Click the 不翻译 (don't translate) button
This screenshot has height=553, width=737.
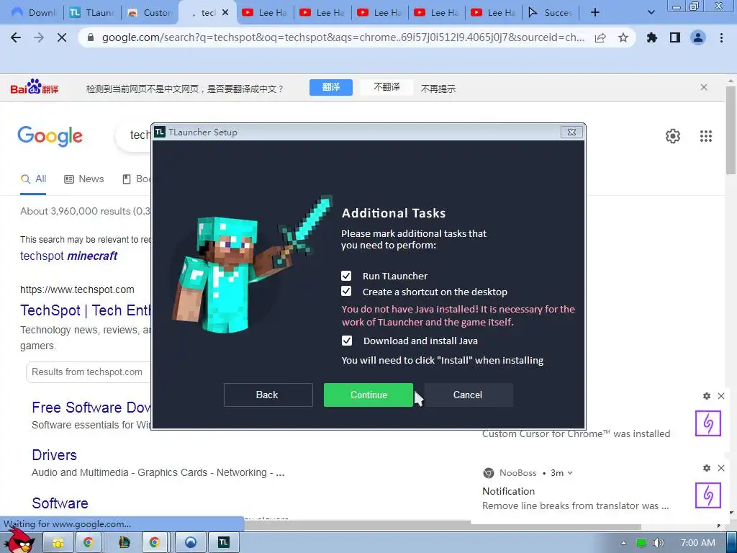click(386, 87)
